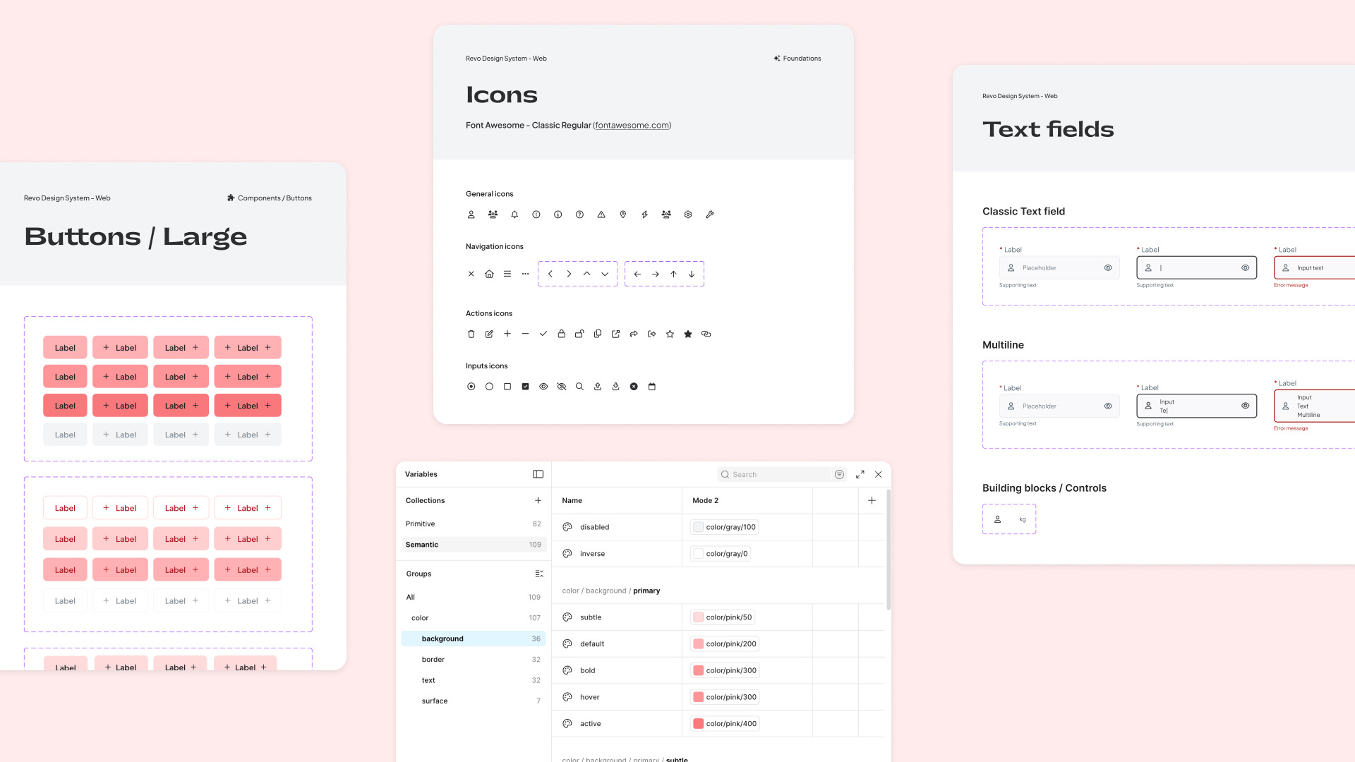Click the checked checkbox in Inputs icons
Screen dimensions: 1355x762
click(525, 387)
